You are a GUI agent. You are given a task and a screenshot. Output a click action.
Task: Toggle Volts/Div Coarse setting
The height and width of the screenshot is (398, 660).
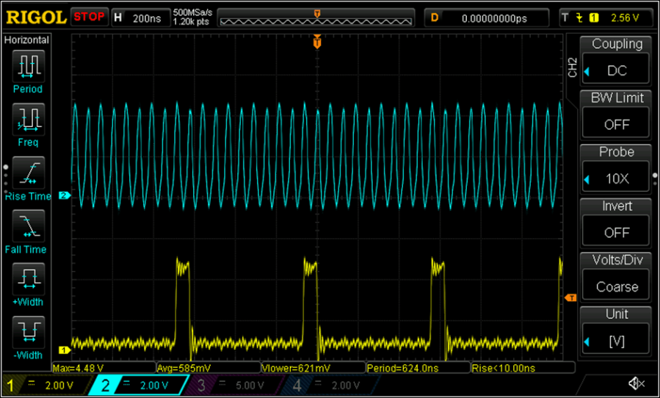pyautogui.click(x=617, y=286)
